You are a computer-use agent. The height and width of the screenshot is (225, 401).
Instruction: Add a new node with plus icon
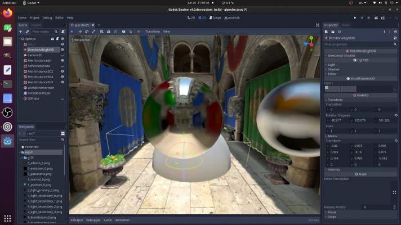[21, 31]
